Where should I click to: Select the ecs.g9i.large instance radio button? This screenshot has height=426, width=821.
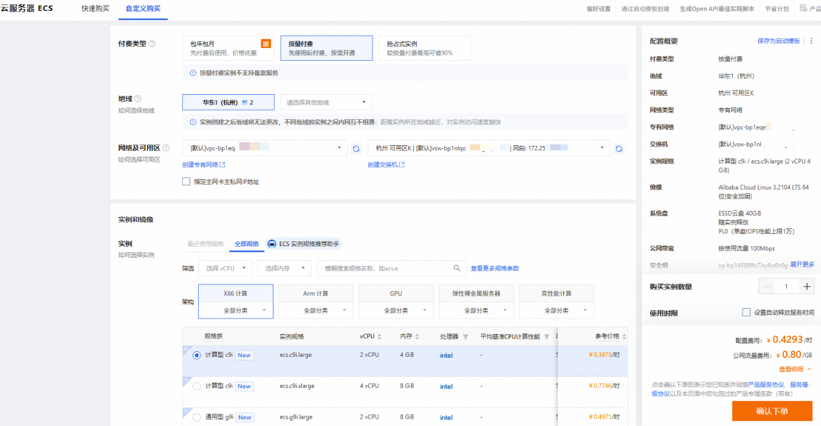[x=196, y=417]
